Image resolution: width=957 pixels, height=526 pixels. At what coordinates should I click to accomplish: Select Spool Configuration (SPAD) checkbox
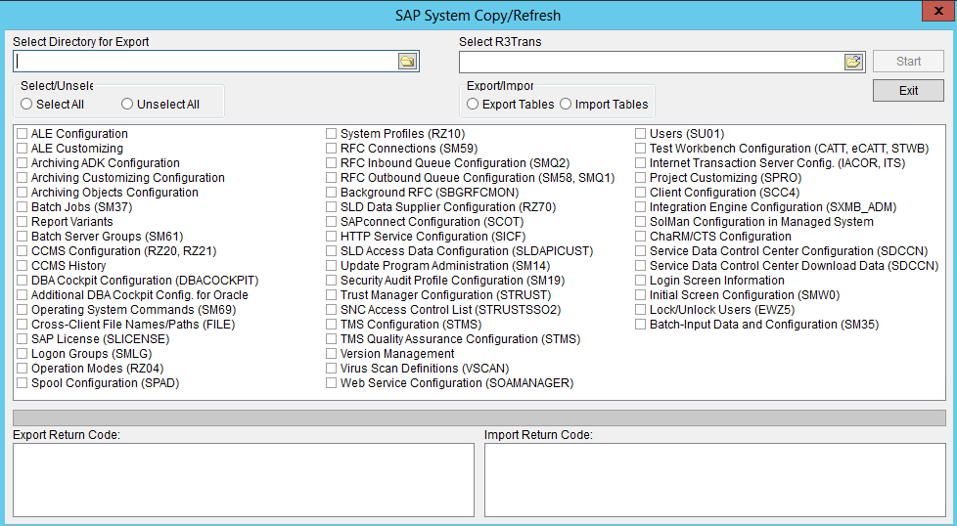22,382
